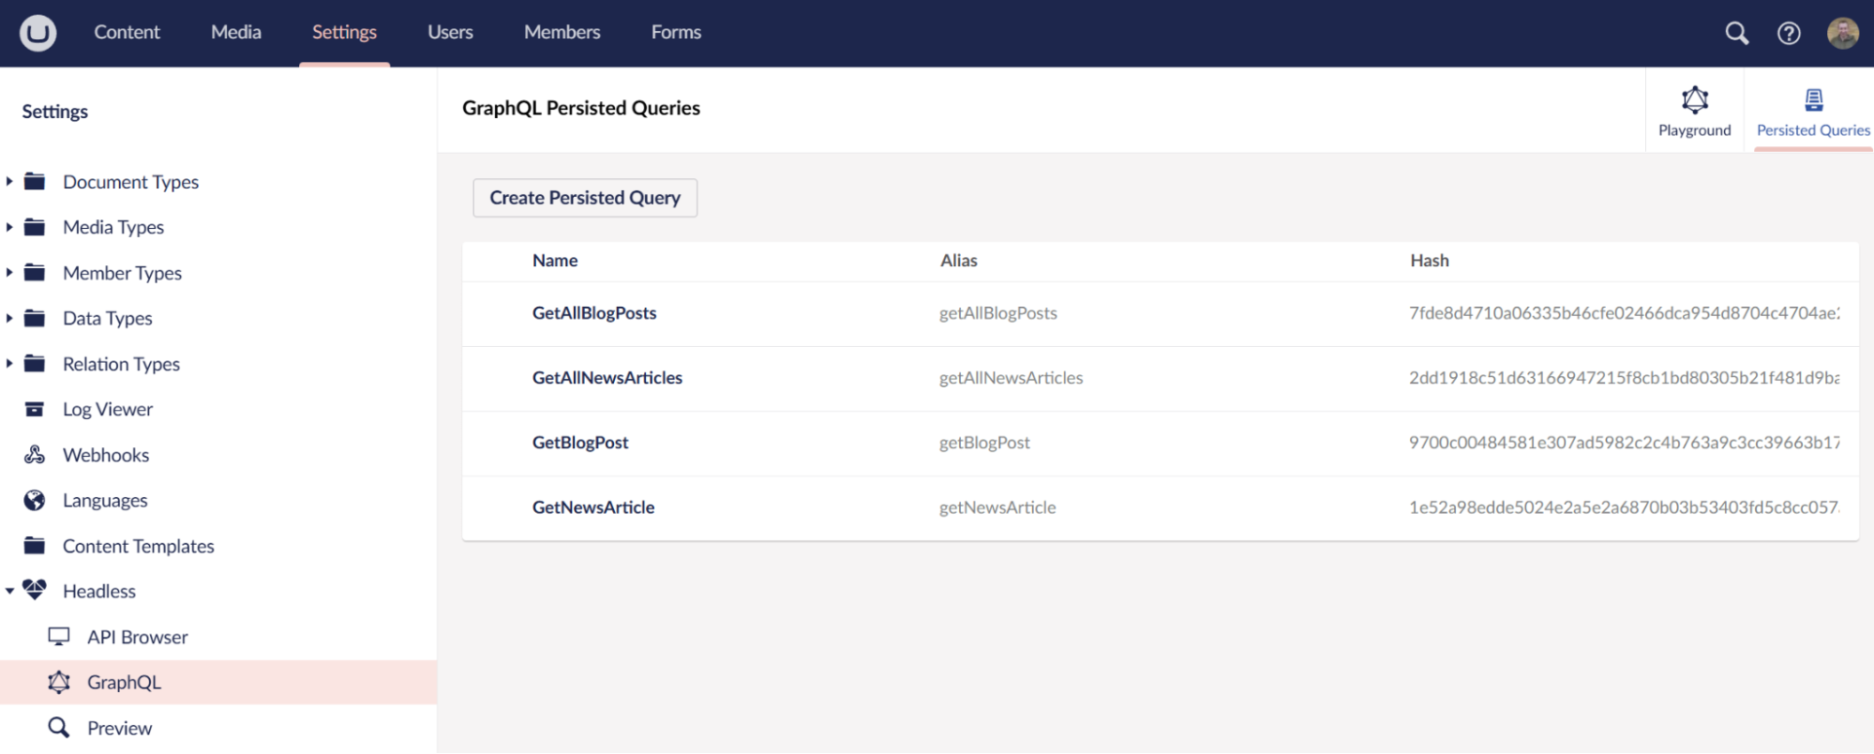Click the Umbraco logo icon
Image resolution: width=1874 pixels, height=754 pixels.
coord(37,33)
